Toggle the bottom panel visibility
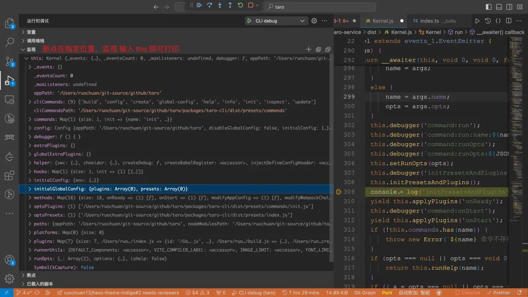 [499, 7]
